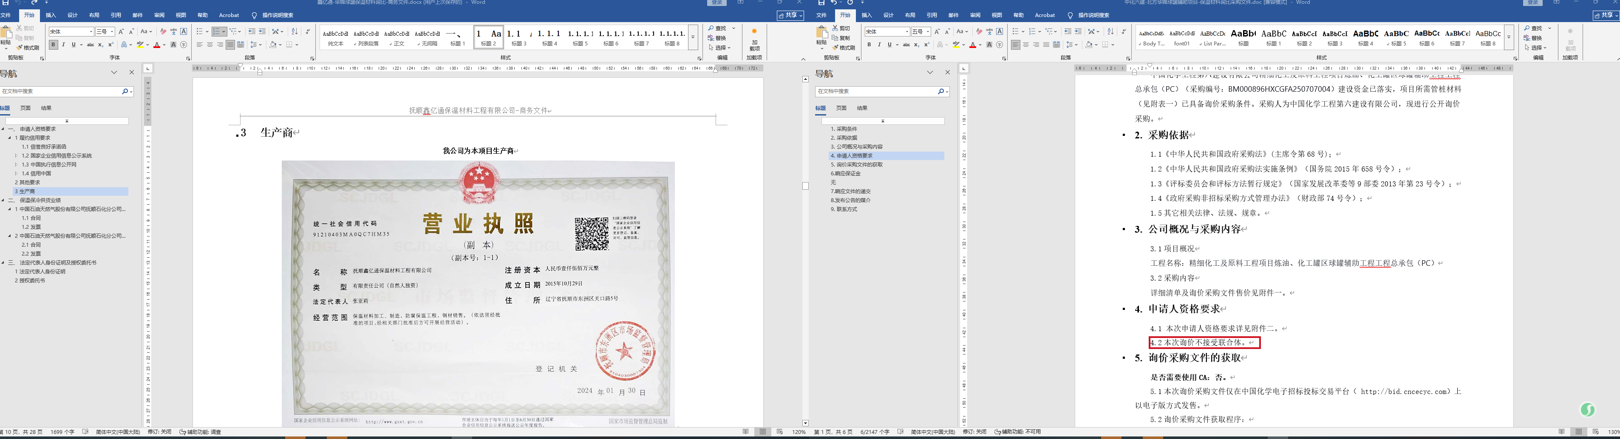Screen dimensions: 1620x439
Task: Toggle strikethrough in left Word window
Action: pyautogui.click(x=90, y=45)
